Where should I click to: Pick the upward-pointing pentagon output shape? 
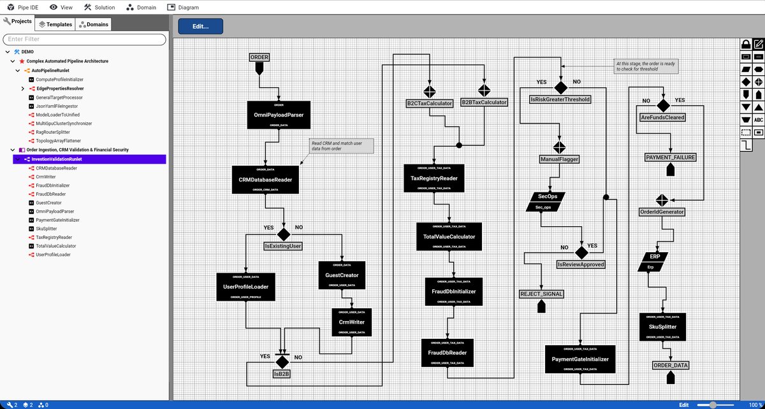(x=759, y=94)
